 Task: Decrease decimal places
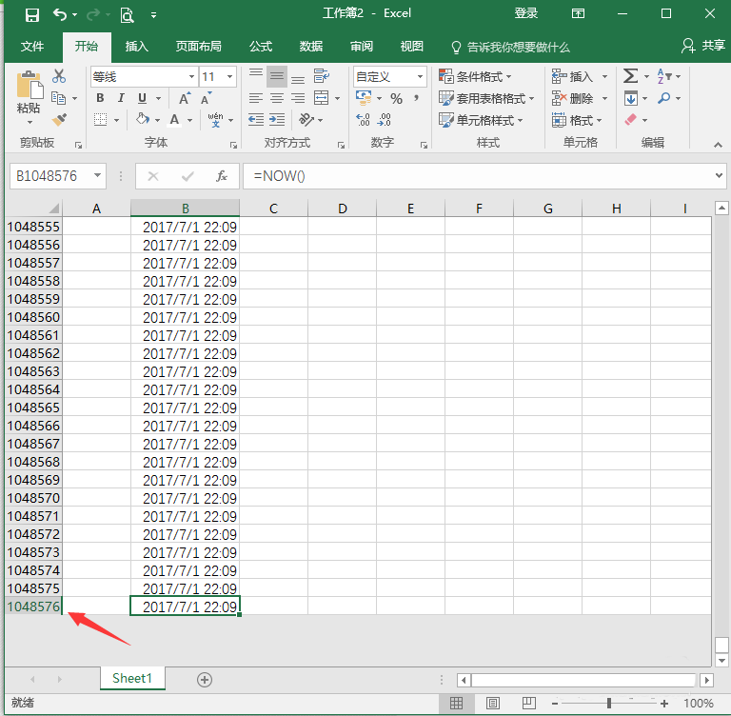pos(385,120)
